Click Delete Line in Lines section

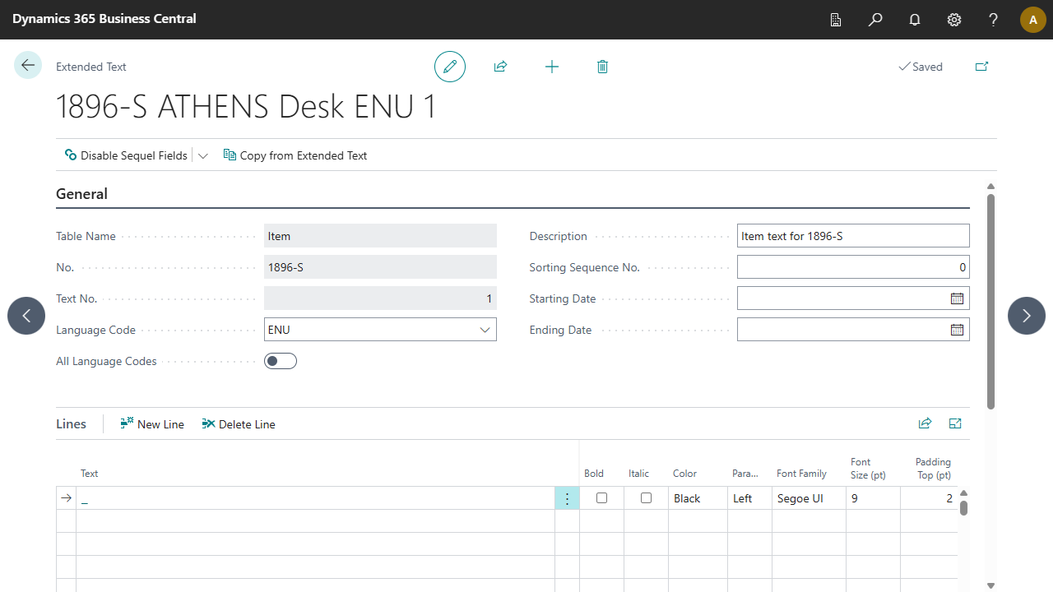pyautogui.click(x=239, y=424)
